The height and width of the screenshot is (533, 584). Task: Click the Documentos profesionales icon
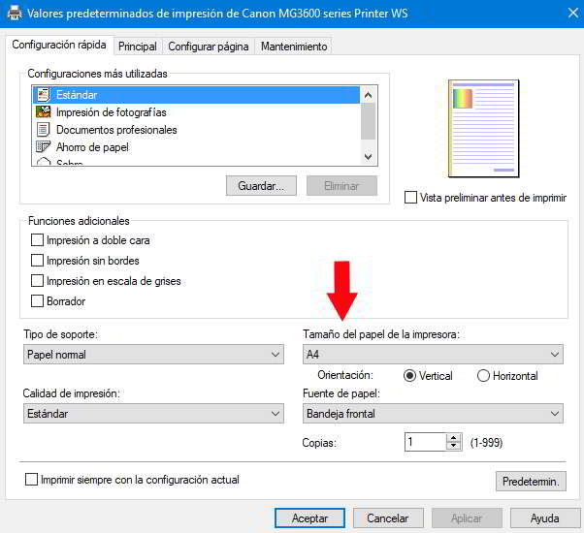pyautogui.click(x=44, y=130)
